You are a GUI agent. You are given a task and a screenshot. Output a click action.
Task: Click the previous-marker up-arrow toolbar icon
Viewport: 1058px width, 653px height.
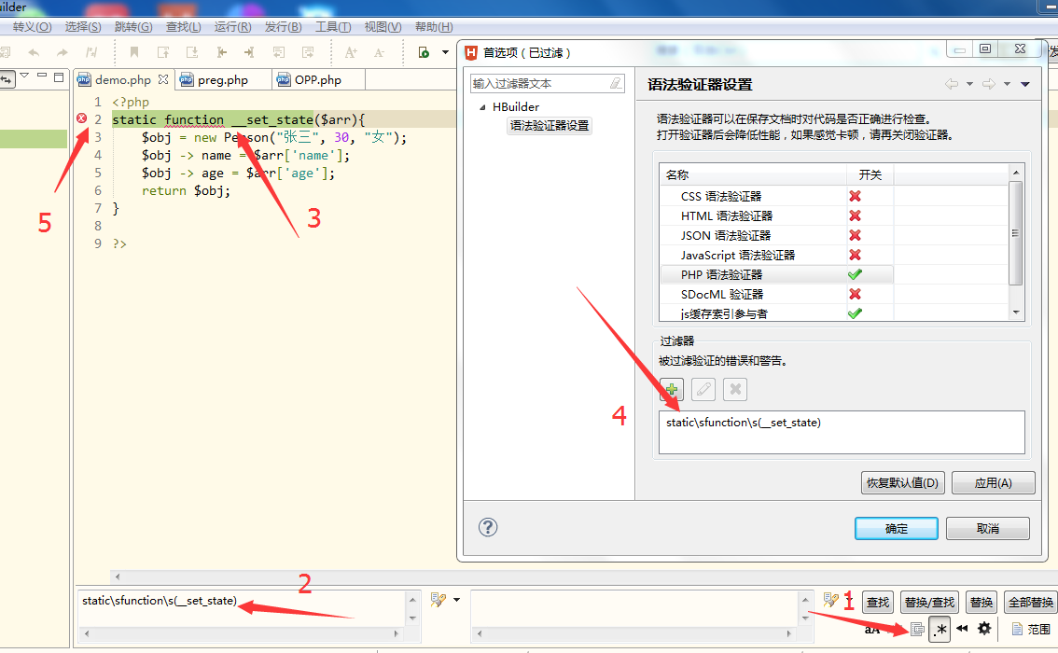click(163, 52)
